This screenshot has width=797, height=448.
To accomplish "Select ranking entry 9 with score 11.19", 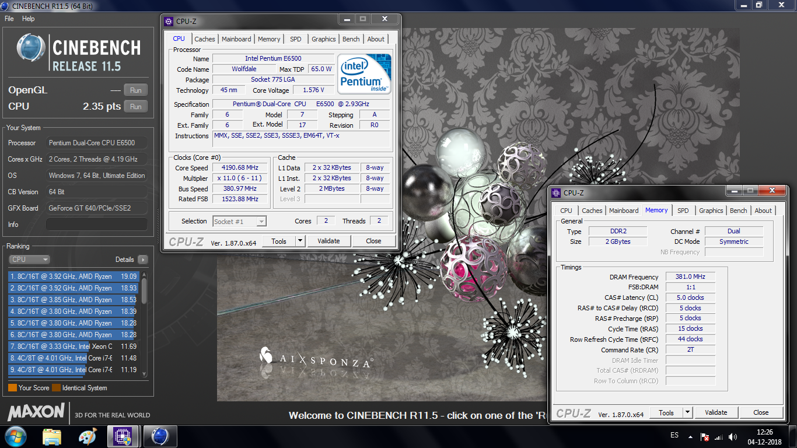I will 74,370.
